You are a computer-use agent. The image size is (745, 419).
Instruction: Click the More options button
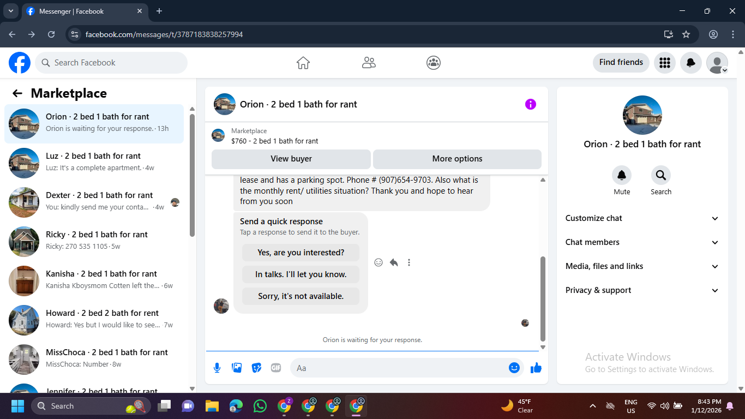[457, 159]
